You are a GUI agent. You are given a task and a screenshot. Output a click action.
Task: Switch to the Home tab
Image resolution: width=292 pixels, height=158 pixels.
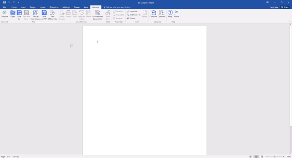(x=14, y=7)
